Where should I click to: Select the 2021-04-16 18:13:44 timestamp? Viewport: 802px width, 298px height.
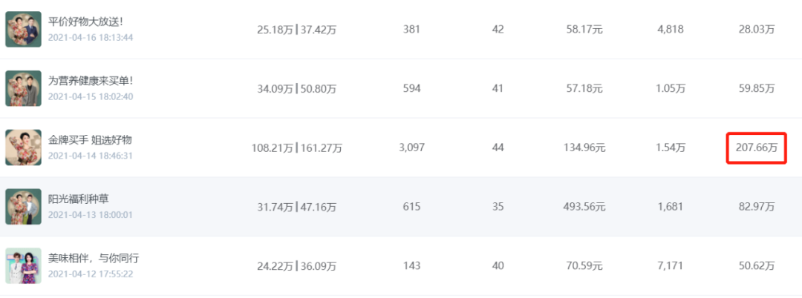pos(91,38)
